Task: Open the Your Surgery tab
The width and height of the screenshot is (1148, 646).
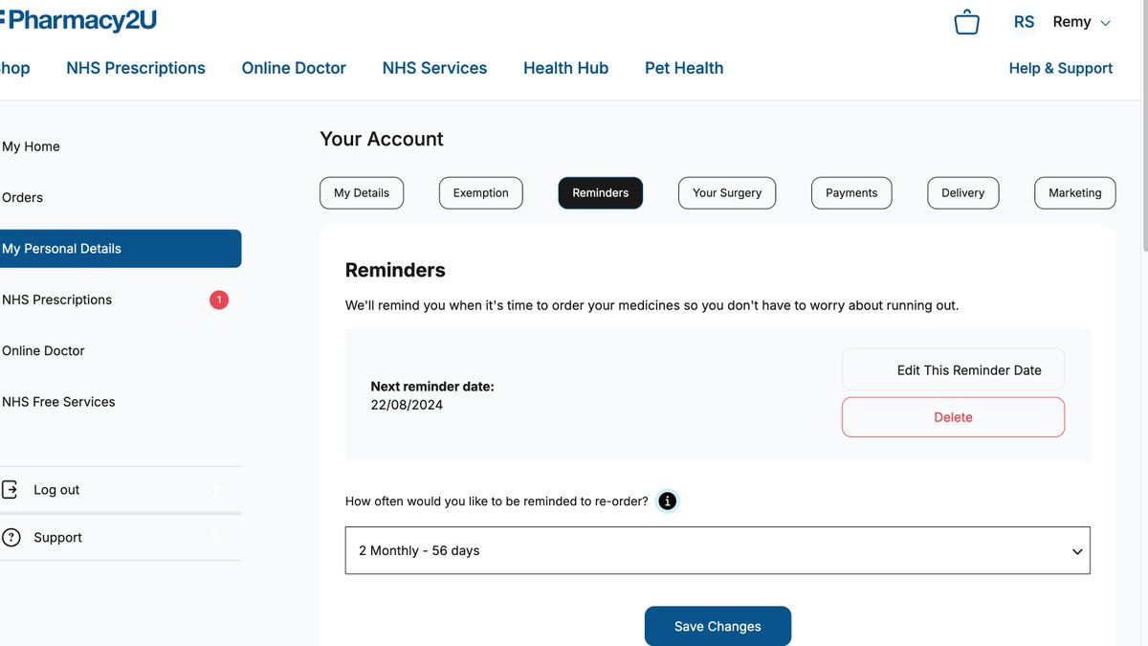Action: [x=727, y=192]
